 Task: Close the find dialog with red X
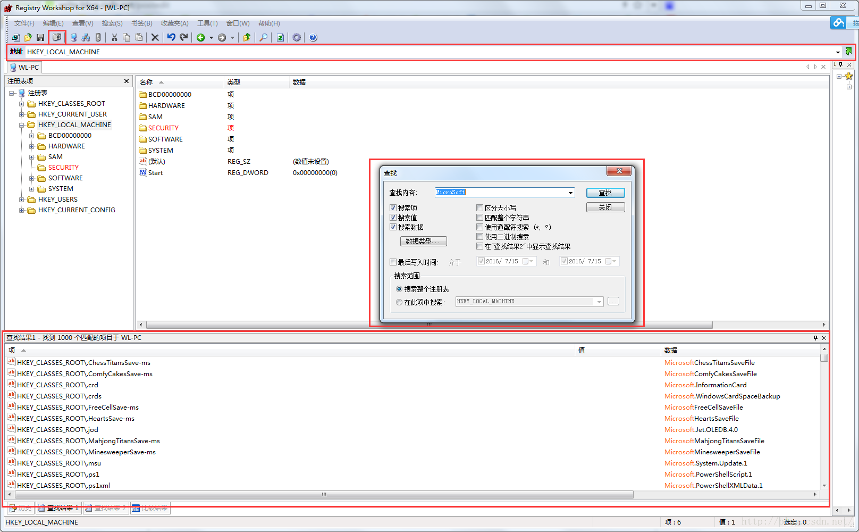pos(619,171)
